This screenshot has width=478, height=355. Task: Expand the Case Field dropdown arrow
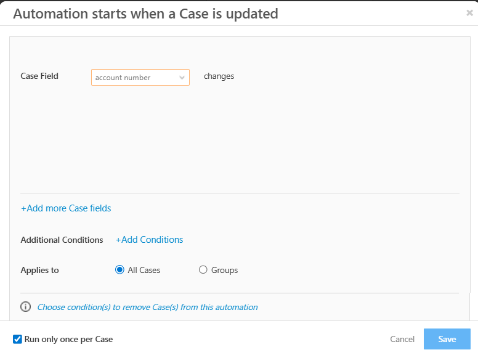(x=182, y=78)
